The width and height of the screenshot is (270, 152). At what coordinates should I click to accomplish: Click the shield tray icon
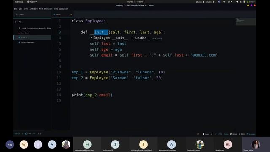tap(224, 2)
